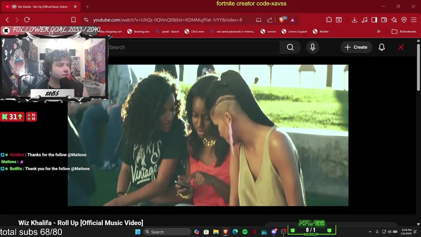The image size is (421, 237).
Task: Open the Lenovo Support bookmark
Action: [x=294, y=32]
